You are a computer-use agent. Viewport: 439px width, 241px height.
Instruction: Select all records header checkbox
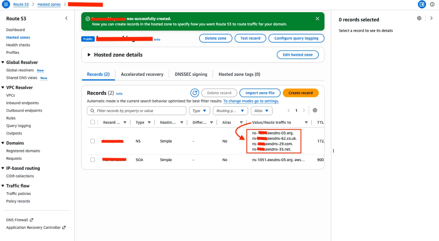point(92,122)
